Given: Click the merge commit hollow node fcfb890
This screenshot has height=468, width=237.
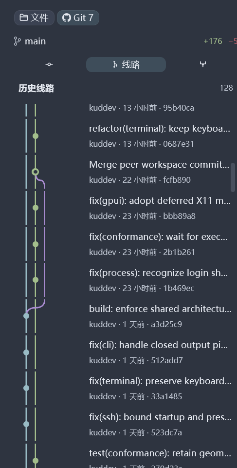Looking at the screenshot, I should coord(36,172).
